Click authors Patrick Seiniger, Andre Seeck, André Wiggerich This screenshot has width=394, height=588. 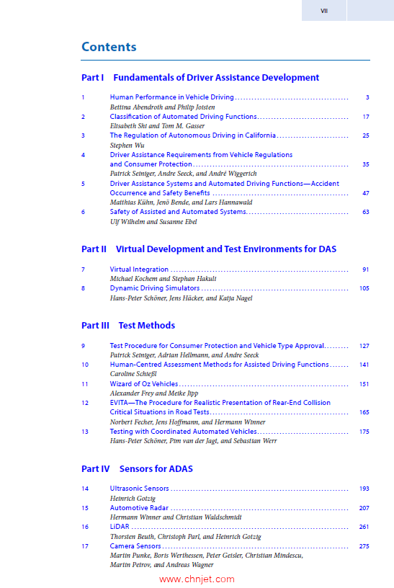click(184, 174)
